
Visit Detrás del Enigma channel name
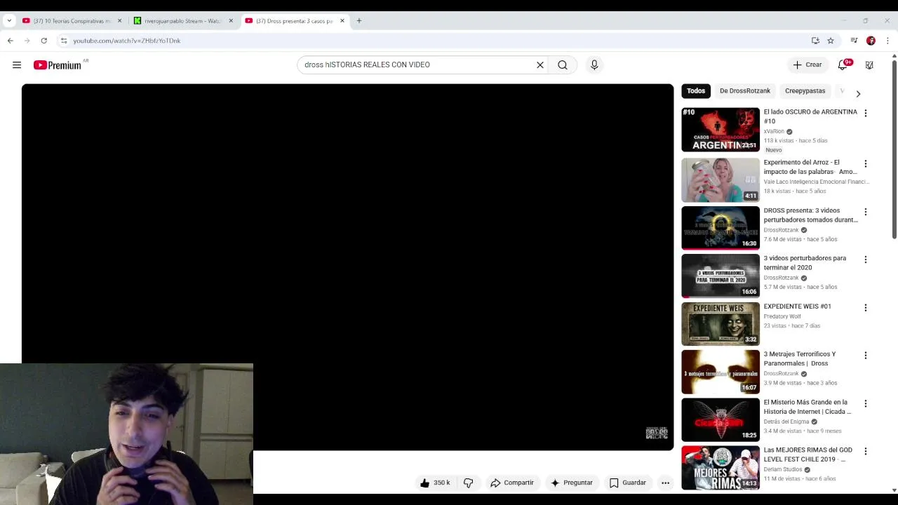coord(786,422)
